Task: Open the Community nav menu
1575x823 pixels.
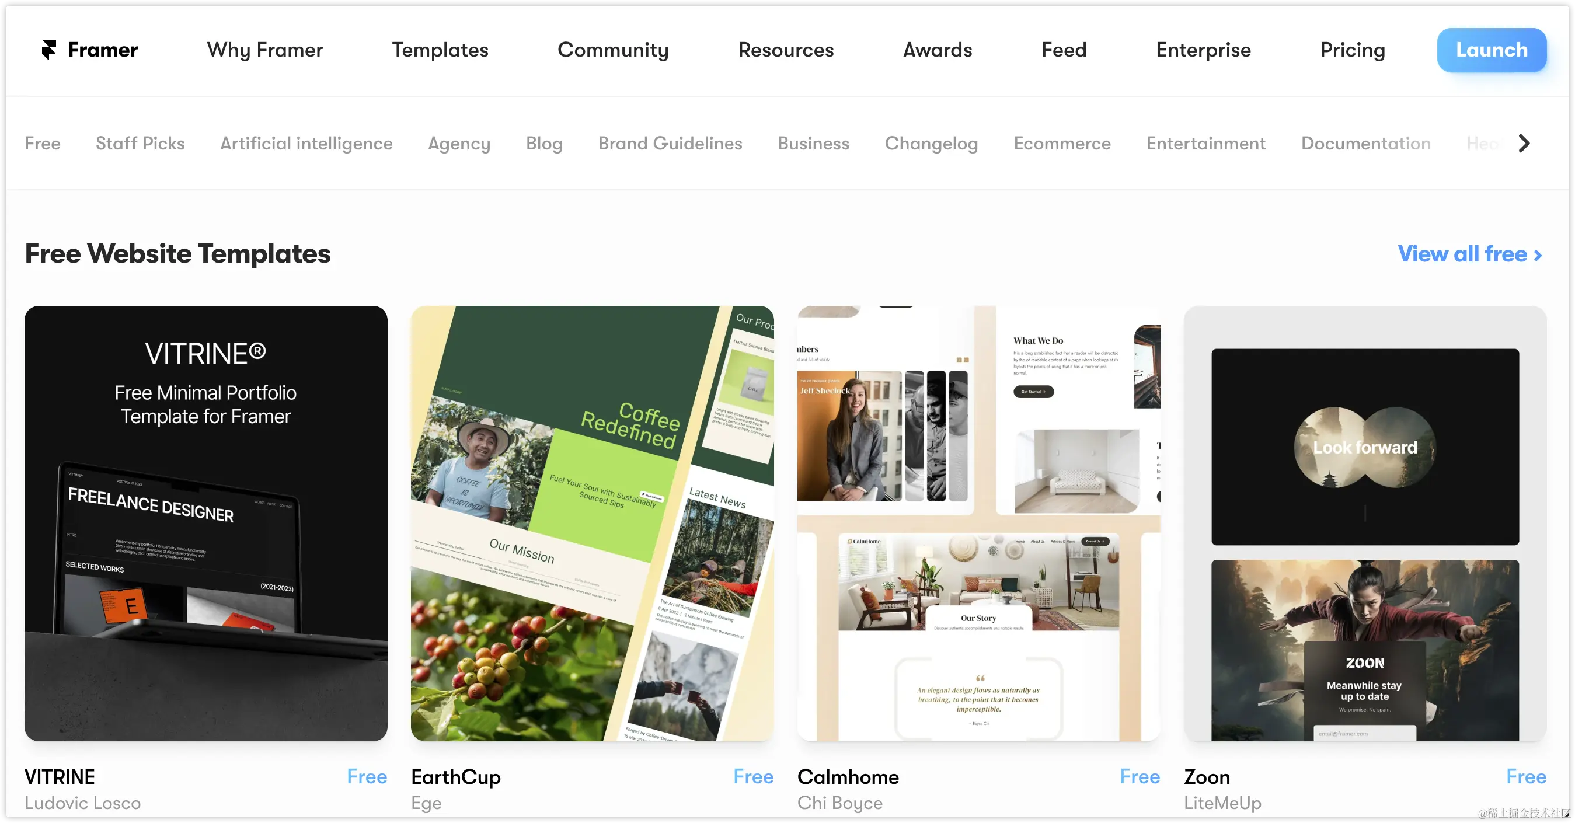Action: coord(612,50)
